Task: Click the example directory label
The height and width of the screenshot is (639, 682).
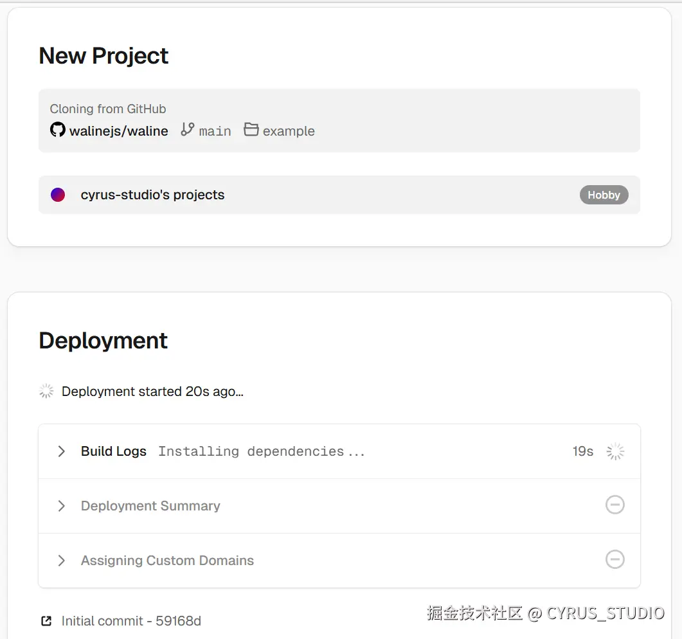Action: click(289, 131)
